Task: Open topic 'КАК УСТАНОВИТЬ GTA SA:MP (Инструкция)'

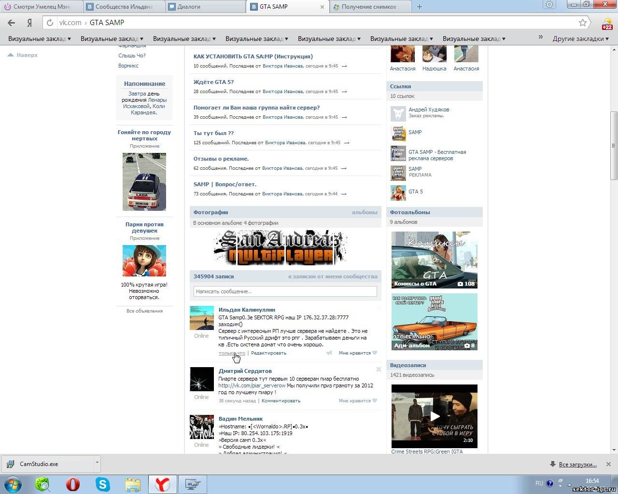Action: [253, 56]
